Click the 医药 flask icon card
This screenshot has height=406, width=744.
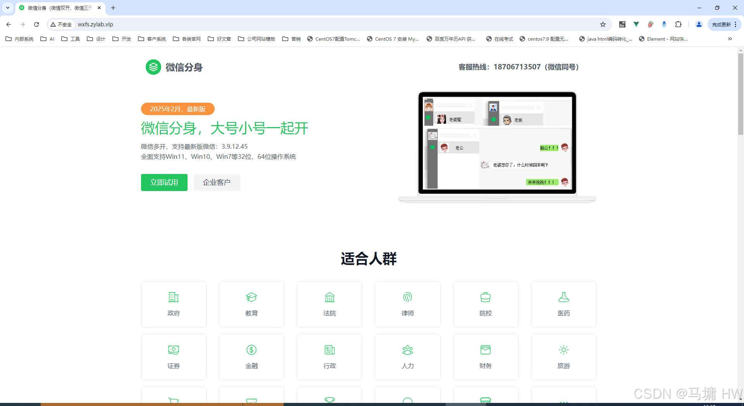pos(563,304)
